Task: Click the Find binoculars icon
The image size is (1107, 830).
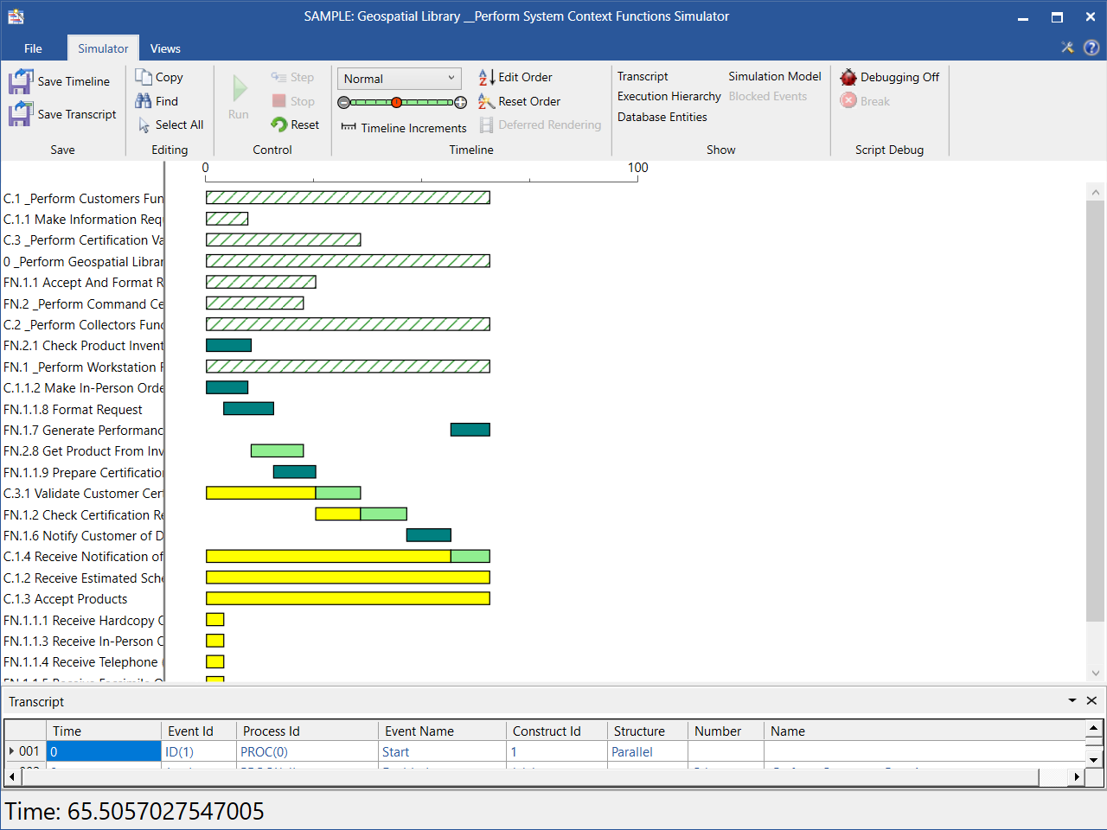Action: coord(144,101)
